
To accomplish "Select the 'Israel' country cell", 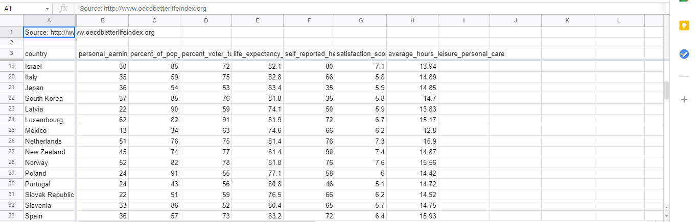I will [50, 66].
